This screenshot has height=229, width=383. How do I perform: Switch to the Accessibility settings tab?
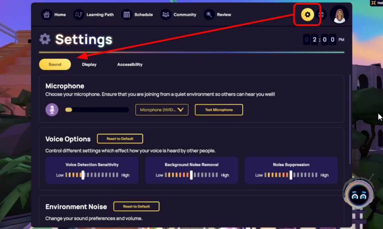pos(130,64)
